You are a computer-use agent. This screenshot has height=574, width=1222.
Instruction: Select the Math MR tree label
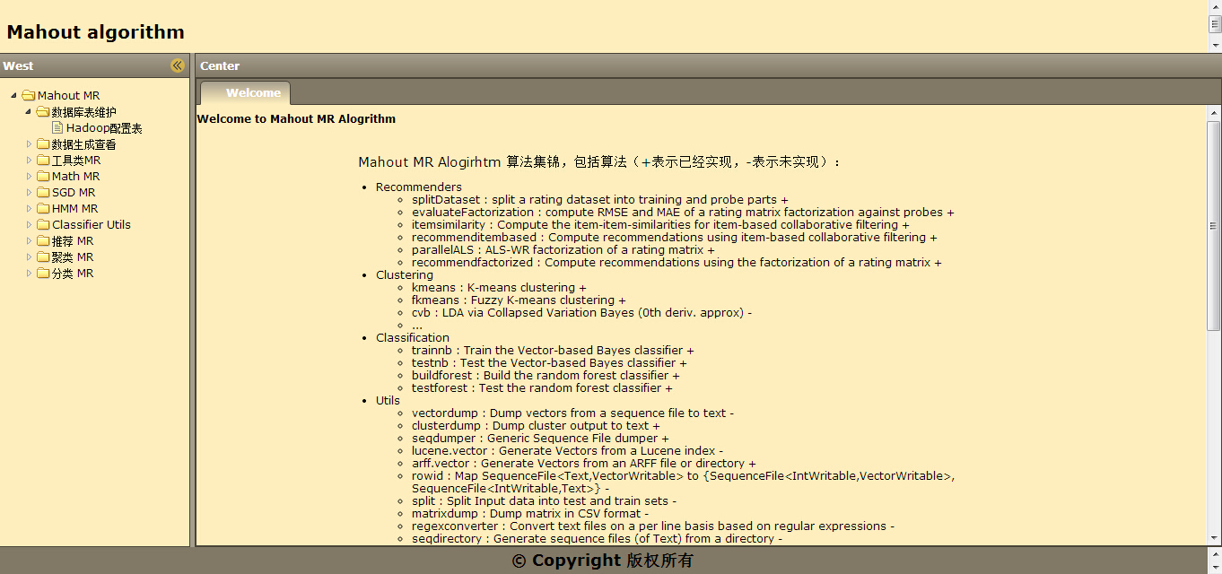pos(76,177)
